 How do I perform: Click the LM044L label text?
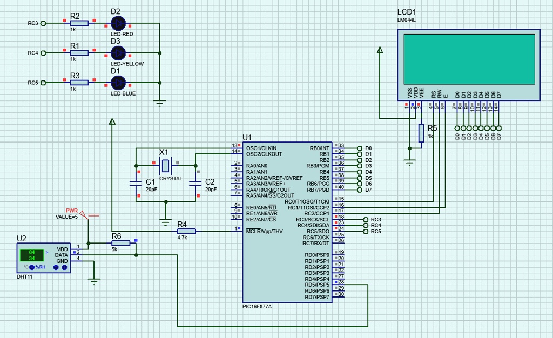(406, 20)
